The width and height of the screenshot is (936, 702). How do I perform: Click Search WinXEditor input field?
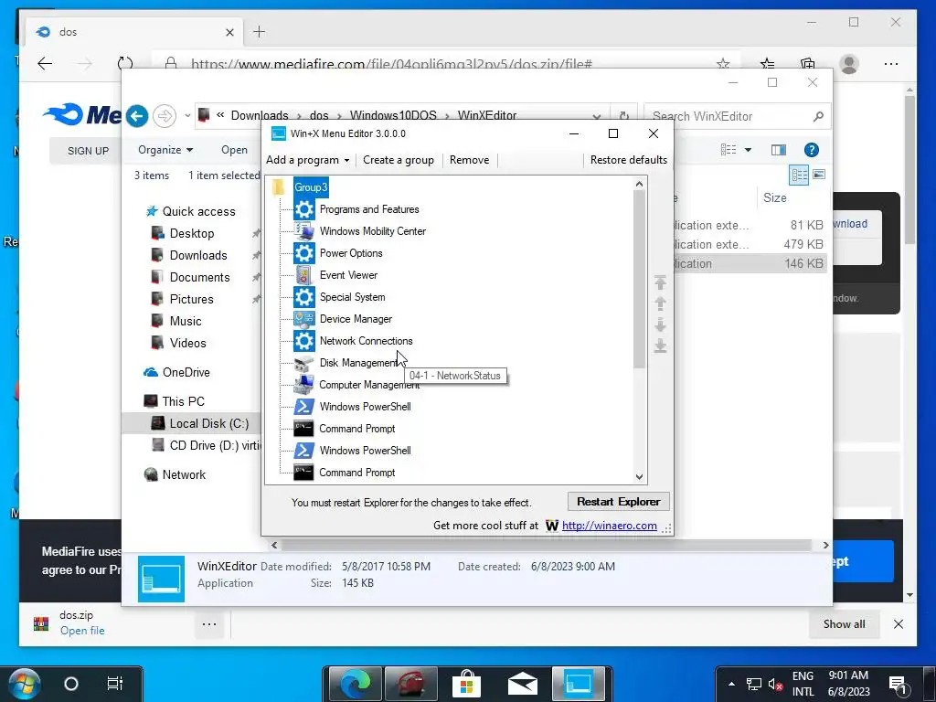point(729,116)
